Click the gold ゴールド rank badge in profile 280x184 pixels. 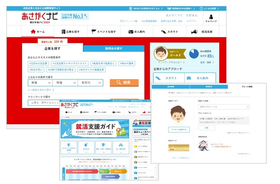point(179,148)
